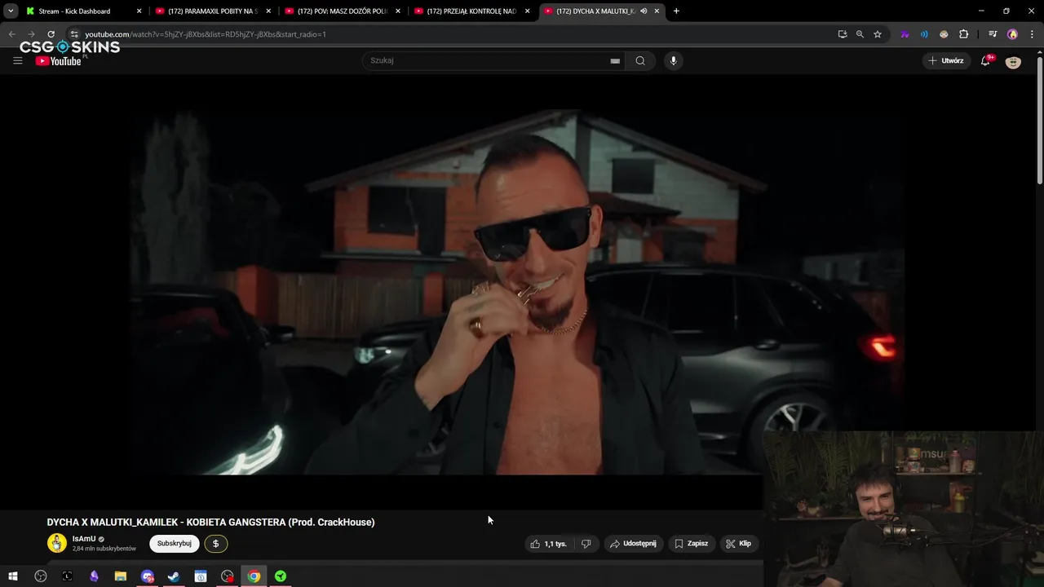Image resolution: width=1044 pixels, height=587 pixels.
Task: Open File Explorer from the taskbar
Action: 121,576
